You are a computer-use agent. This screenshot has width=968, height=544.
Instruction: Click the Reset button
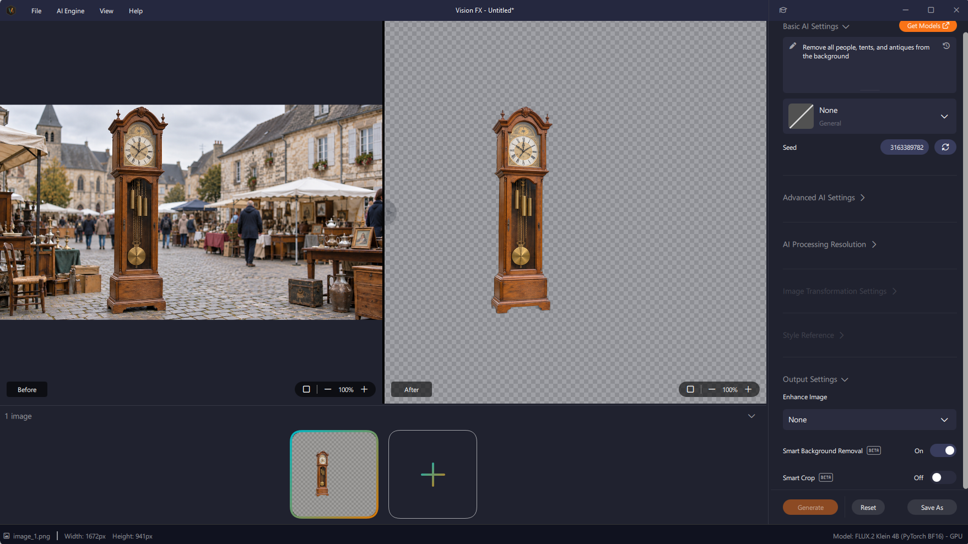click(868, 507)
